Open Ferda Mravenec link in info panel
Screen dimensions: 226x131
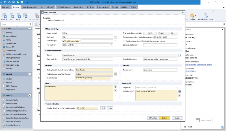(198, 65)
